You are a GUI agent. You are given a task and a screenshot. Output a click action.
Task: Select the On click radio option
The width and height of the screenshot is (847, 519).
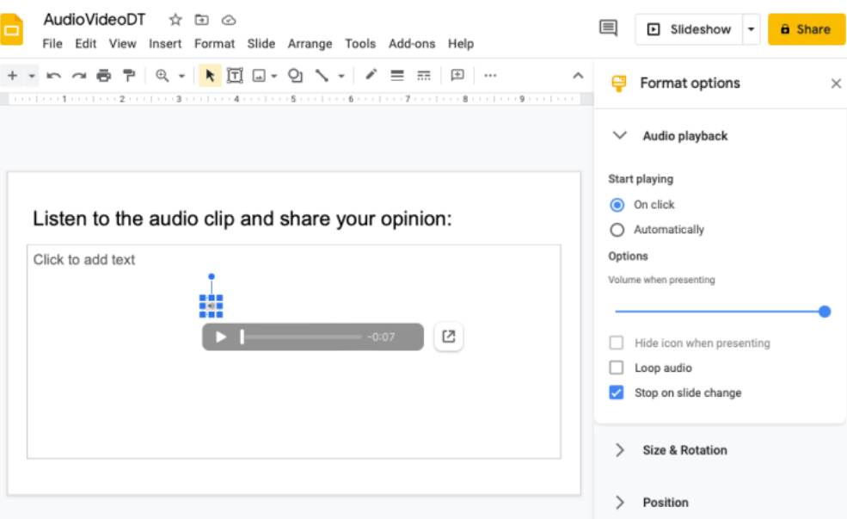(x=617, y=205)
